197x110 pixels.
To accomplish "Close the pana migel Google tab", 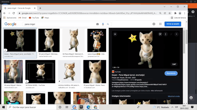I will [x=35, y=8].
